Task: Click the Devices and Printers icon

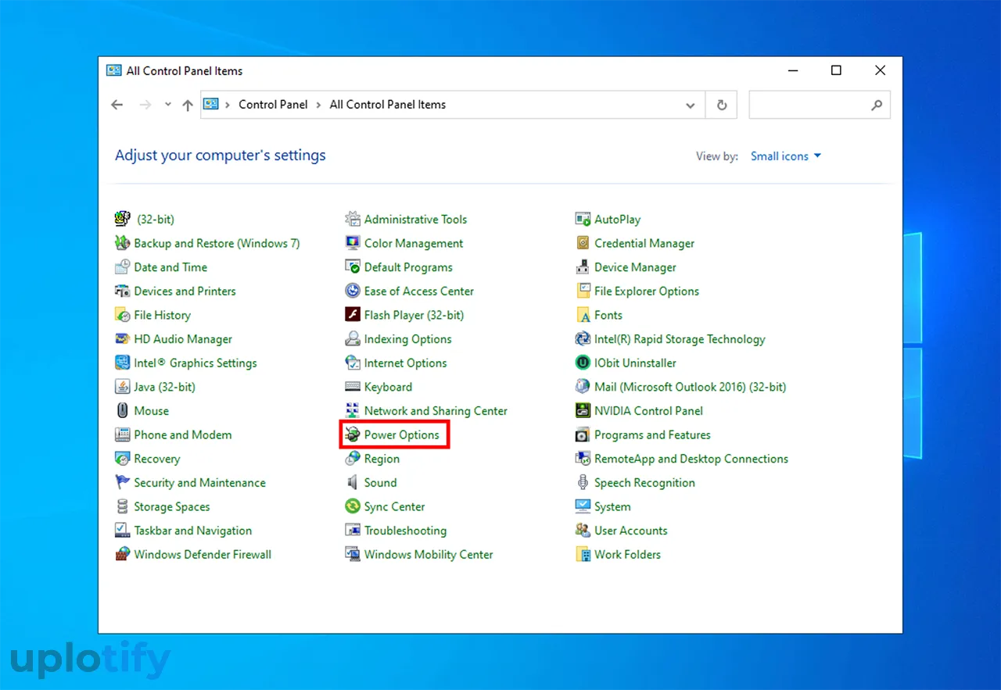Action: tap(122, 291)
